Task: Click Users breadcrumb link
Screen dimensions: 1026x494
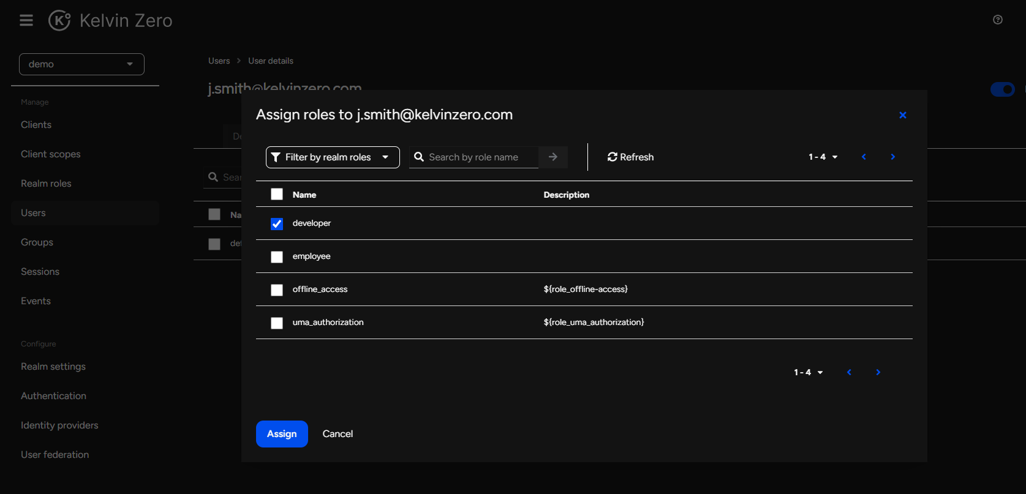Action: click(x=219, y=61)
